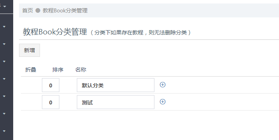Click 教程Book分类管理 breadcrumb item
Screen dimensions: 279x140
pyautogui.click(x=65, y=10)
